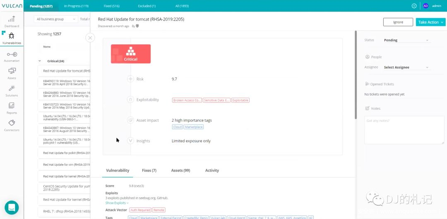Switch to Fixed (516) tab
The height and width of the screenshot is (219, 447).
pyautogui.click(x=112, y=6)
